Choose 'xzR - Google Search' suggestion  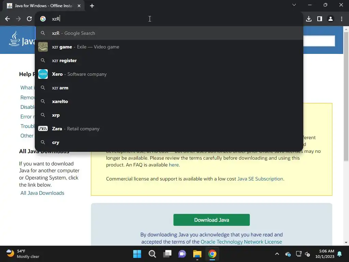169,33
